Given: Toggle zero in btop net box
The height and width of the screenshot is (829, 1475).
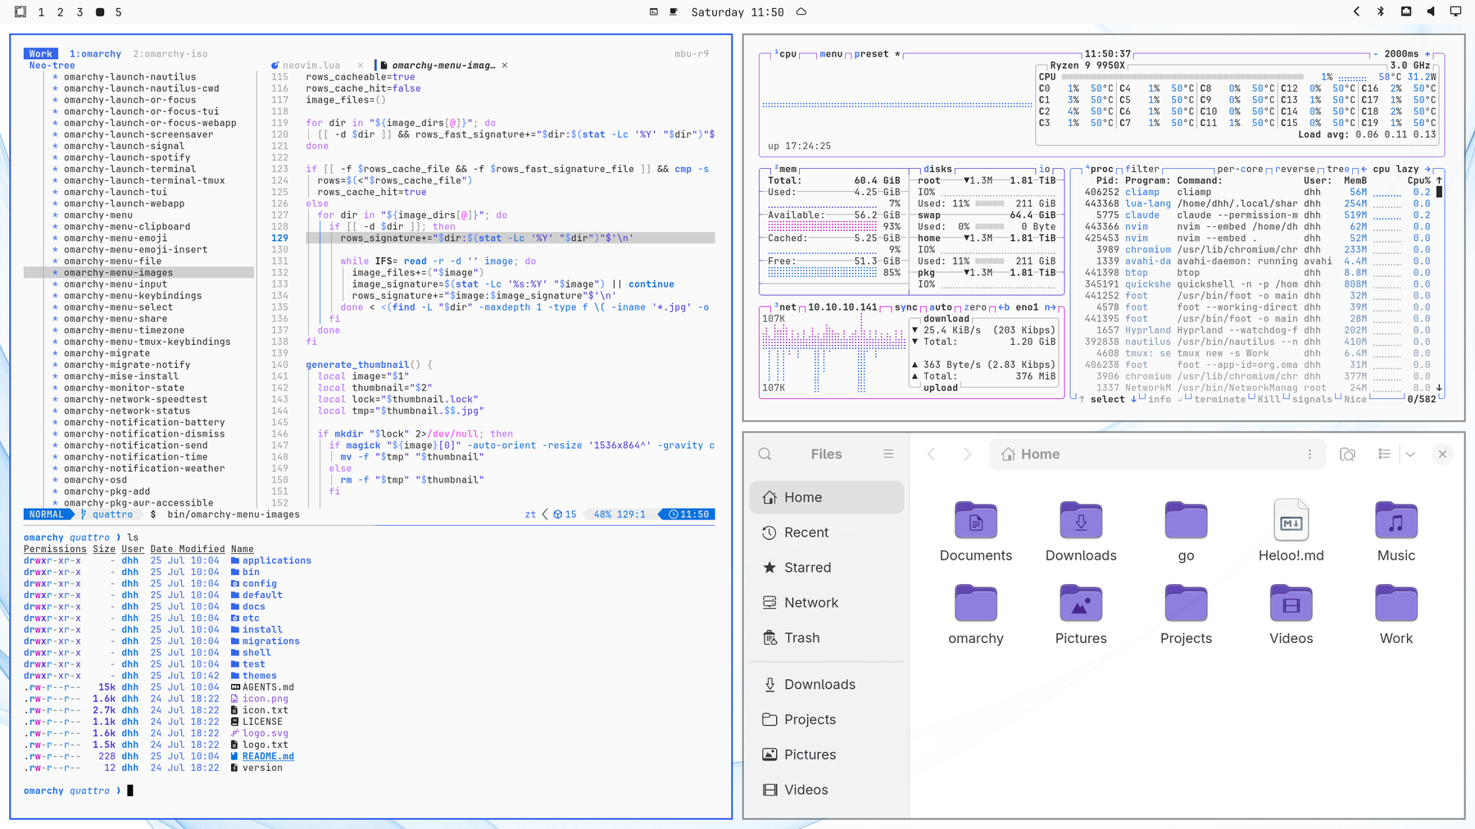Looking at the screenshot, I should pyautogui.click(x=975, y=307).
